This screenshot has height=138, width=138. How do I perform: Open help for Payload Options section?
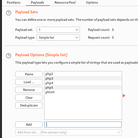click(x=8, y=56)
